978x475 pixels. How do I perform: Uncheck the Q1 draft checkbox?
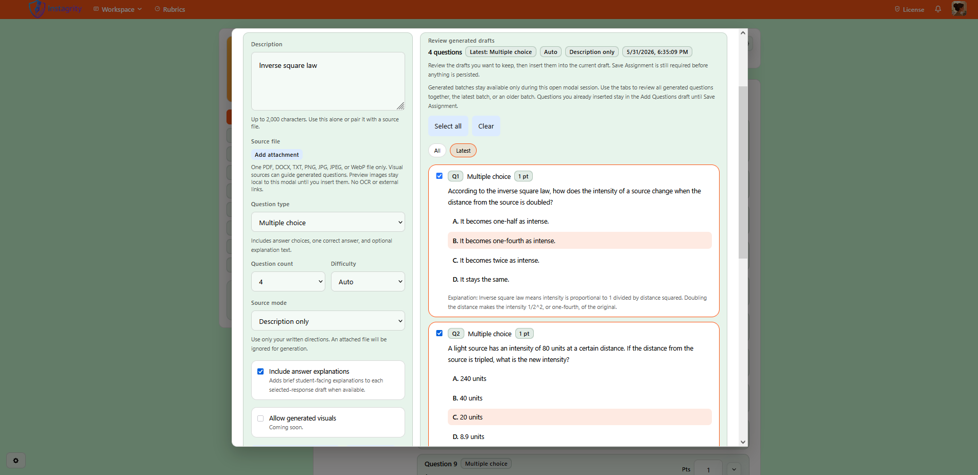click(x=440, y=176)
